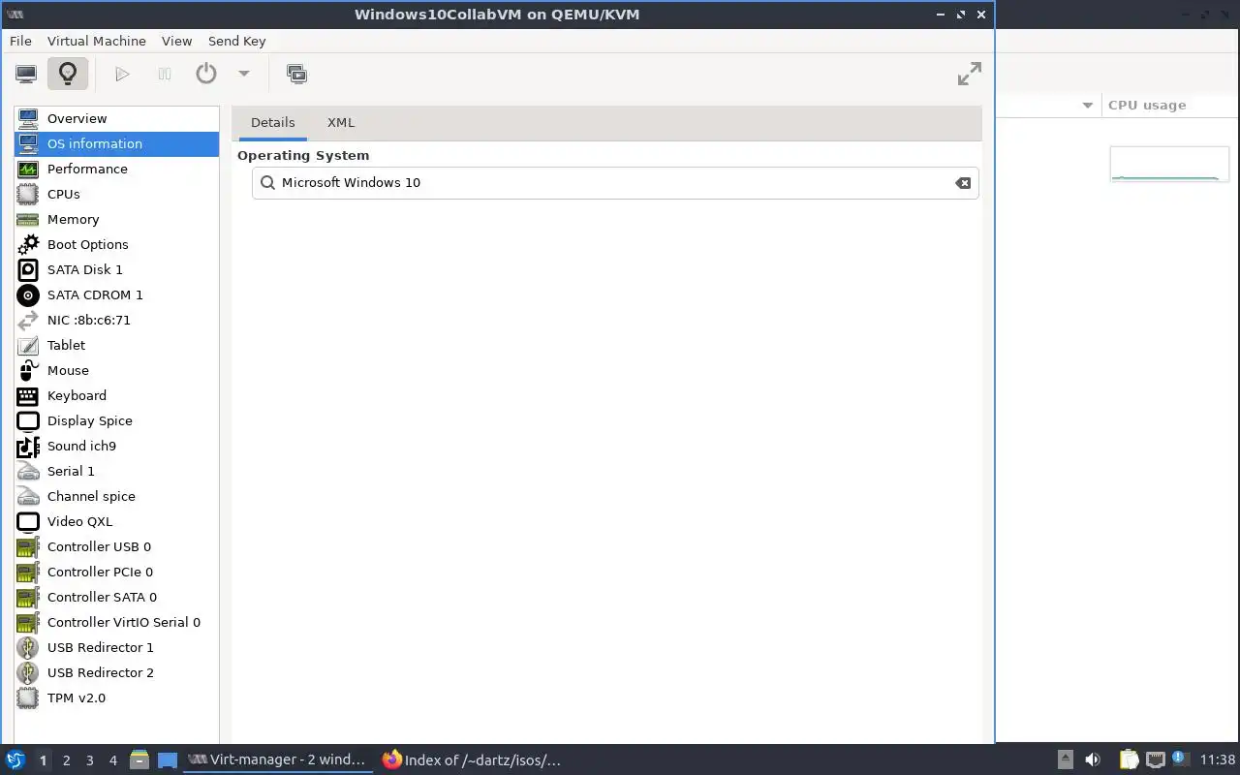Open the volume control tray icon
Image resolution: width=1240 pixels, height=775 pixels.
tap(1093, 759)
